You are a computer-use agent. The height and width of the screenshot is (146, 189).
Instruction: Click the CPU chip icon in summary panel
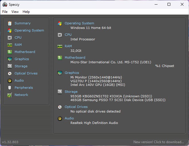click(x=60, y=35)
